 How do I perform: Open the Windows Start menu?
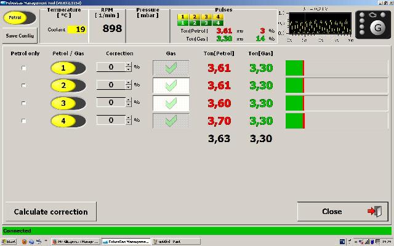[10, 242]
